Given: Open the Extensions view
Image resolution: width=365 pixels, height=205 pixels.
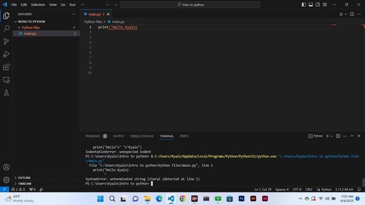Looking at the screenshot, I should [6, 67].
